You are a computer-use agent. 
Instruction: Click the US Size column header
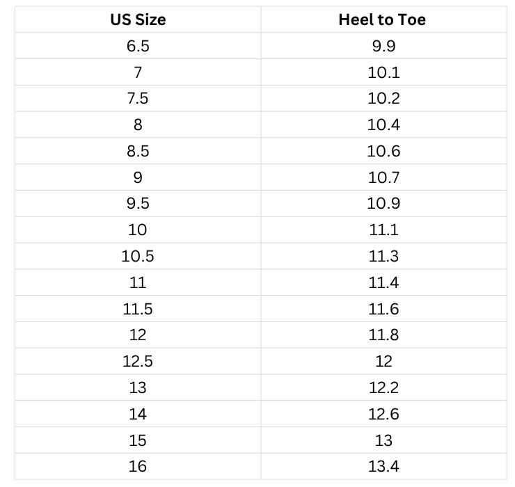138,19
